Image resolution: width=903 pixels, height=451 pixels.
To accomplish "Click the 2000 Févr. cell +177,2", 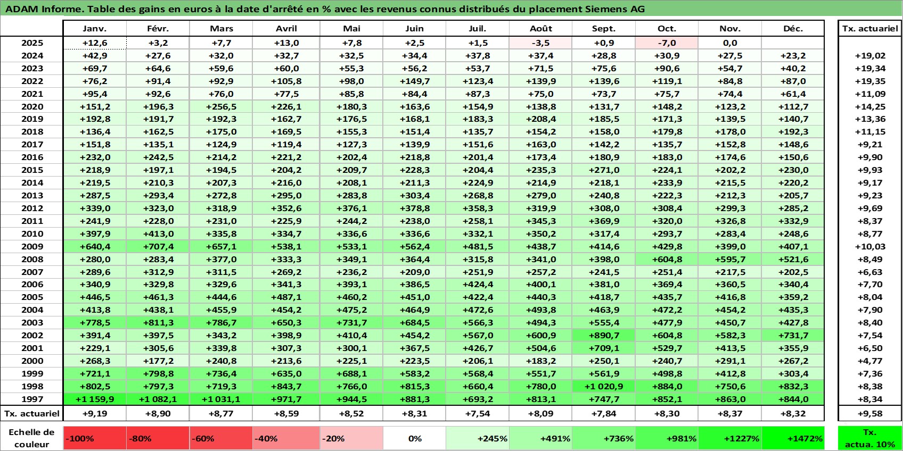I will point(158,361).
